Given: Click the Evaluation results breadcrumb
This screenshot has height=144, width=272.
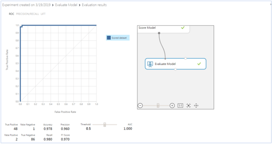Looking at the screenshot, I should (x=94, y=5).
